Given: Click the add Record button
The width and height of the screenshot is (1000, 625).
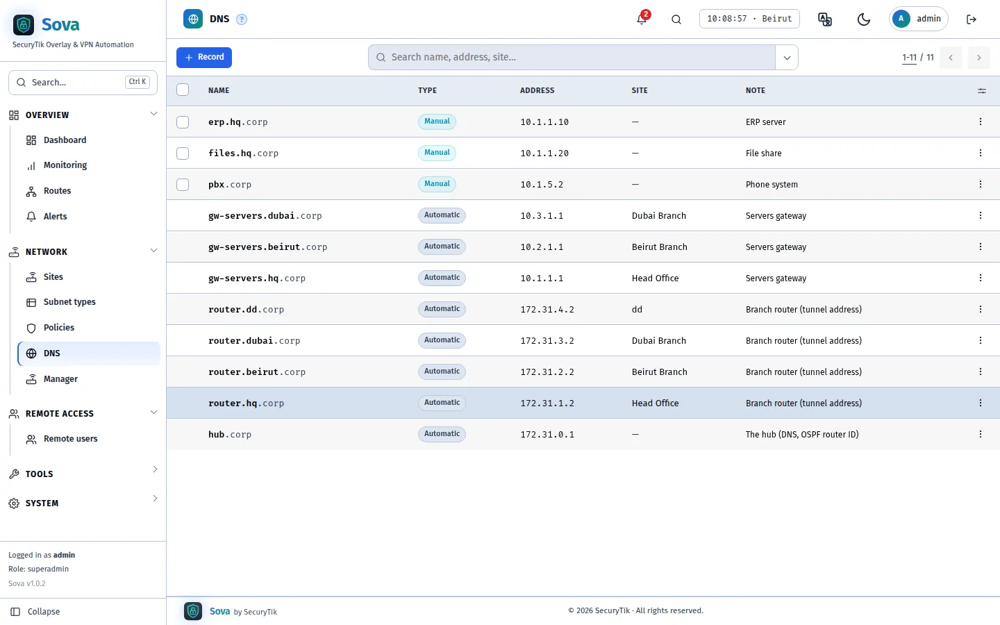Looking at the screenshot, I should pos(204,58).
